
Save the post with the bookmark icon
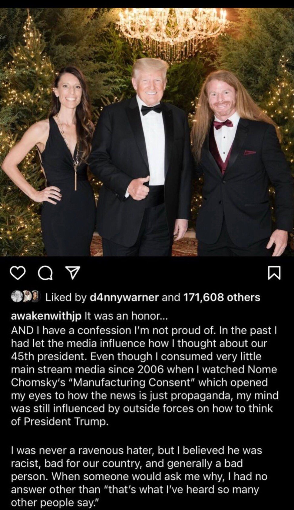tap(275, 273)
